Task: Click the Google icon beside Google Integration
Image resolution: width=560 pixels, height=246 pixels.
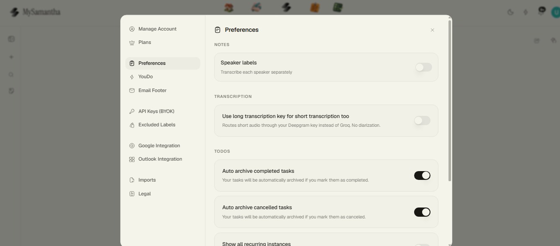Action: pyautogui.click(x=132, y=146)
